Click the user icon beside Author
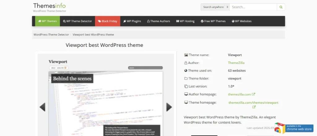This screenshot has width=317, height=136. pyautogui.click(x=186, y=63)
